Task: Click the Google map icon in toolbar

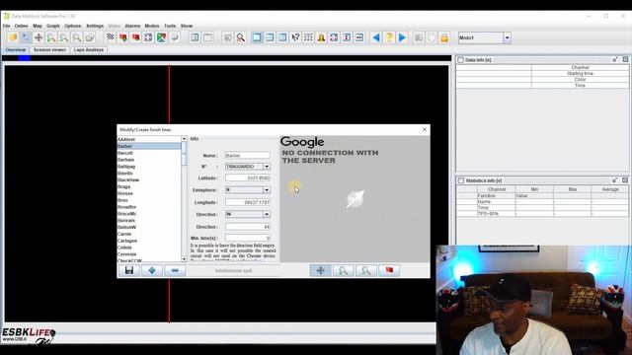Action: [x=161, y=37]
